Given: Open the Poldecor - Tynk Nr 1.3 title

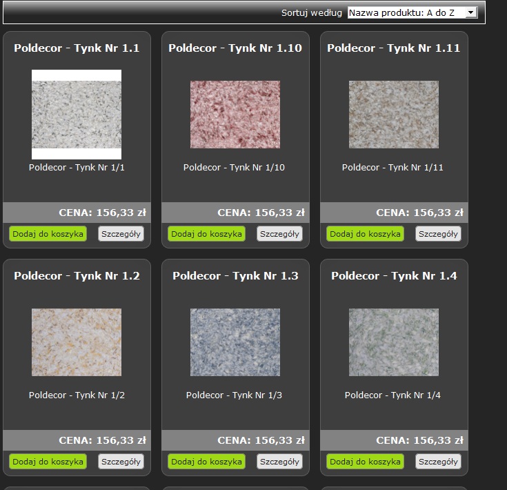Looking at the screenshot, I should click(235, 276).
